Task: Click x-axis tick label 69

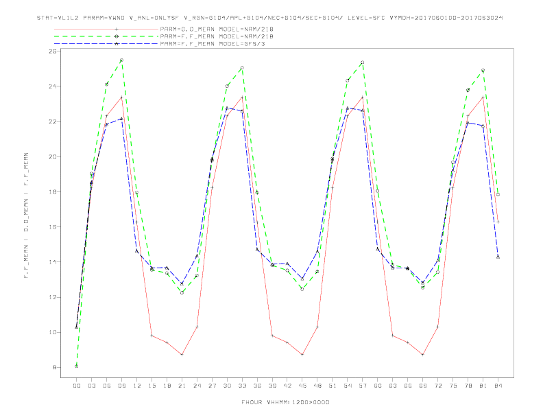Action: (423, 386)
